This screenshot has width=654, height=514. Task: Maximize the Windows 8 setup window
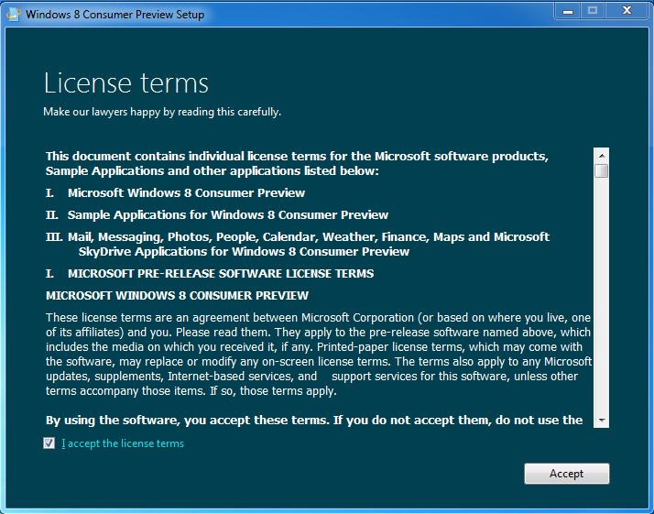[x=593, y=10]
